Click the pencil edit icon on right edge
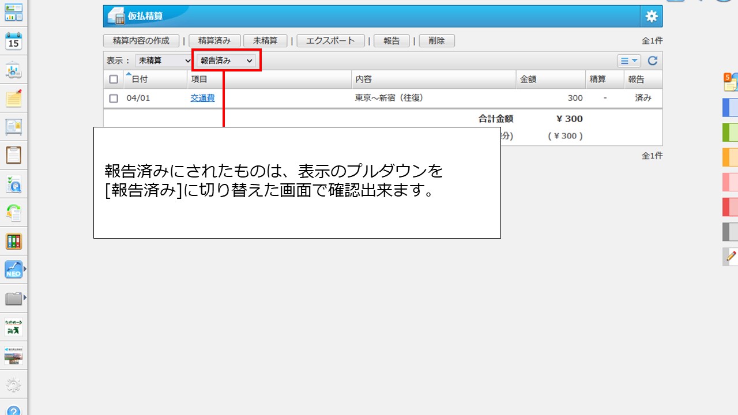 pos(731,256)
